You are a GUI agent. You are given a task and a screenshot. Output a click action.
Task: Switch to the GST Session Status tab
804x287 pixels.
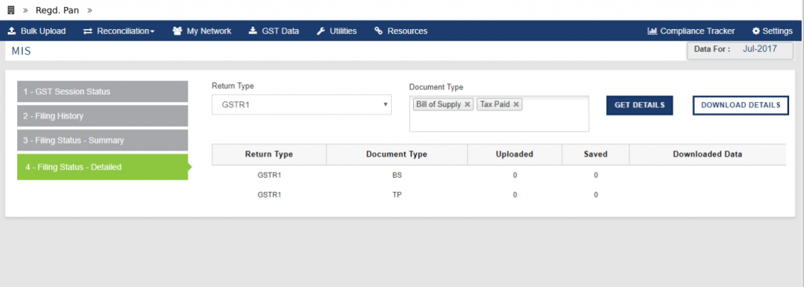coord(103,91)
